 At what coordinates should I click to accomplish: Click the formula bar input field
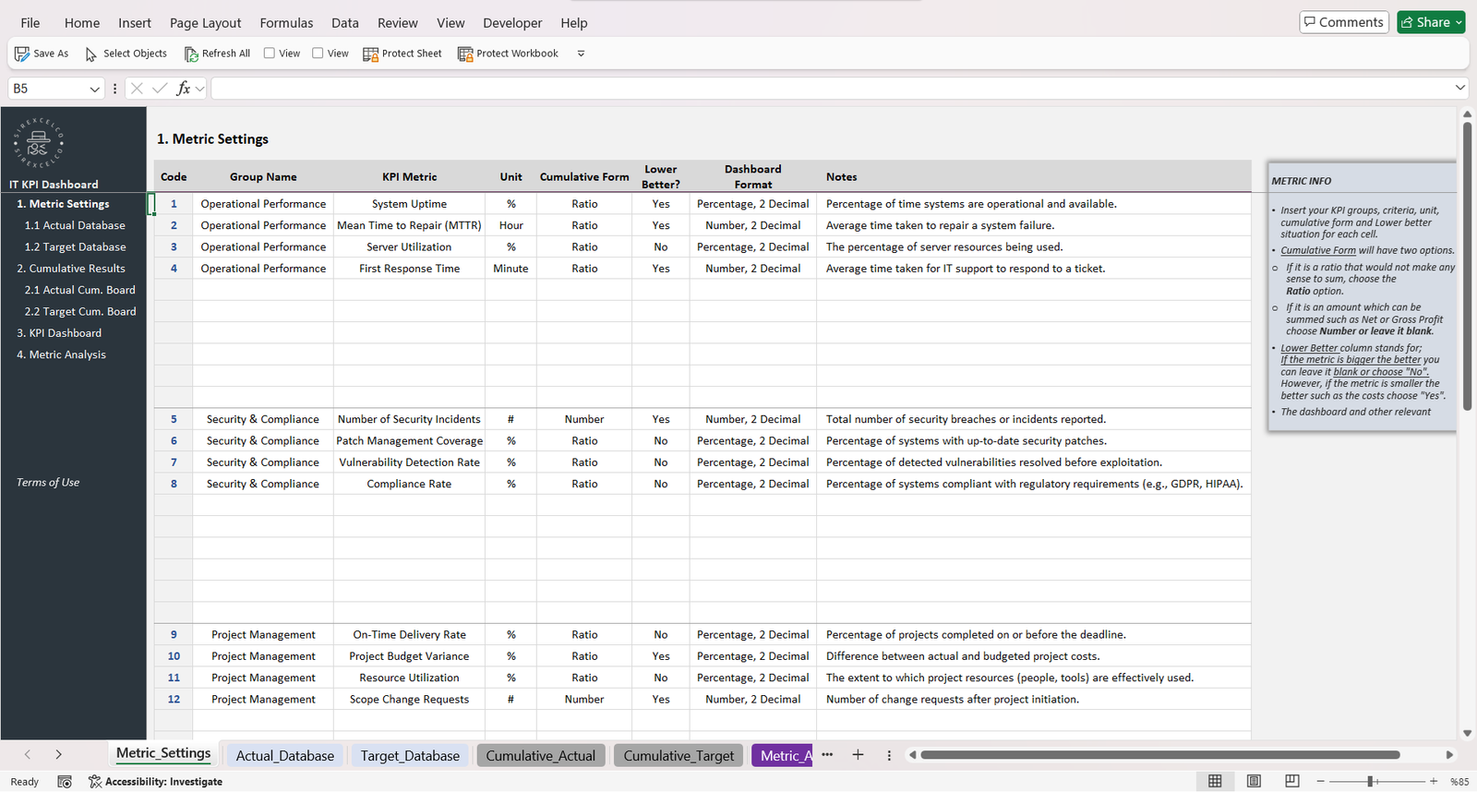(831, 89)
